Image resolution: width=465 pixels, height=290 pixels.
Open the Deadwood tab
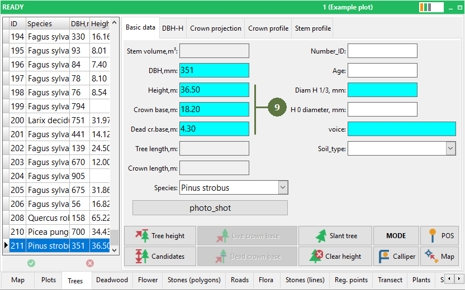point(112,280)
